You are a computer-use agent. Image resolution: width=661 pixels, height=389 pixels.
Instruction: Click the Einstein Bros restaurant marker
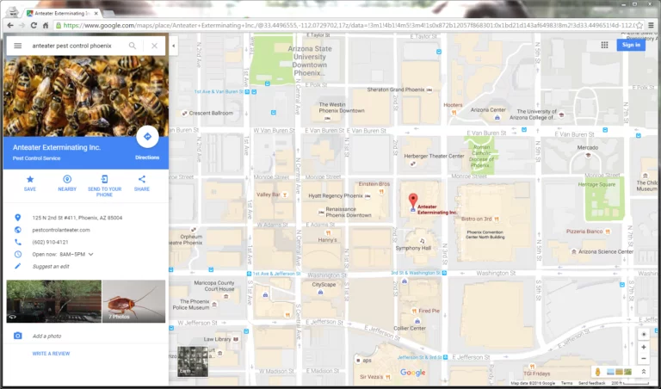point(381,191)
